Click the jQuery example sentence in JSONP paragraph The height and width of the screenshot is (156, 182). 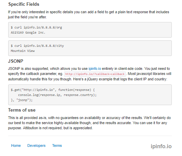120,79
